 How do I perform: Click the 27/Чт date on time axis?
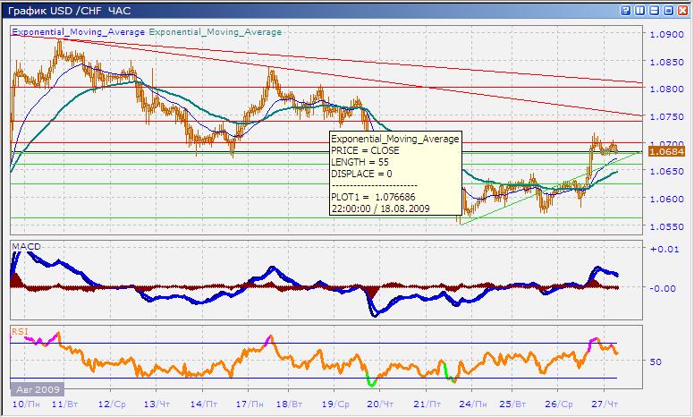pyautogui.click(x=604, y=404)
